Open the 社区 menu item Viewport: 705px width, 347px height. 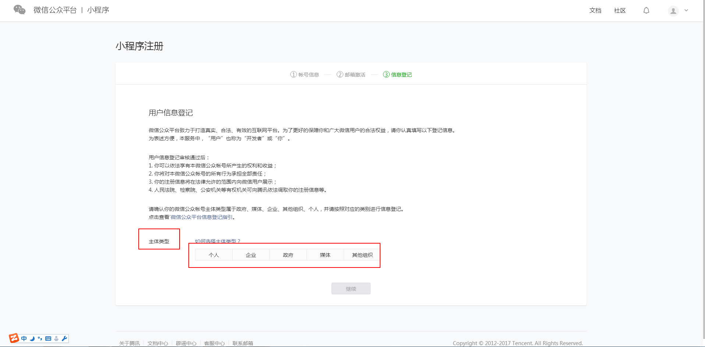[619, 10]
